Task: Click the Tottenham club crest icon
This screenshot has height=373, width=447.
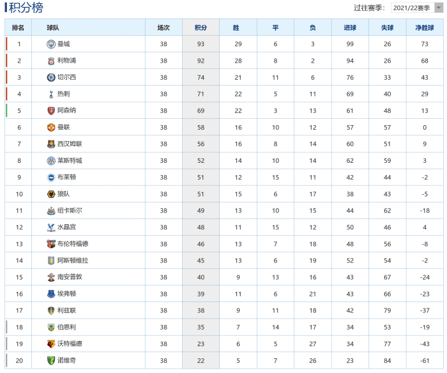Action: [51, 94]
